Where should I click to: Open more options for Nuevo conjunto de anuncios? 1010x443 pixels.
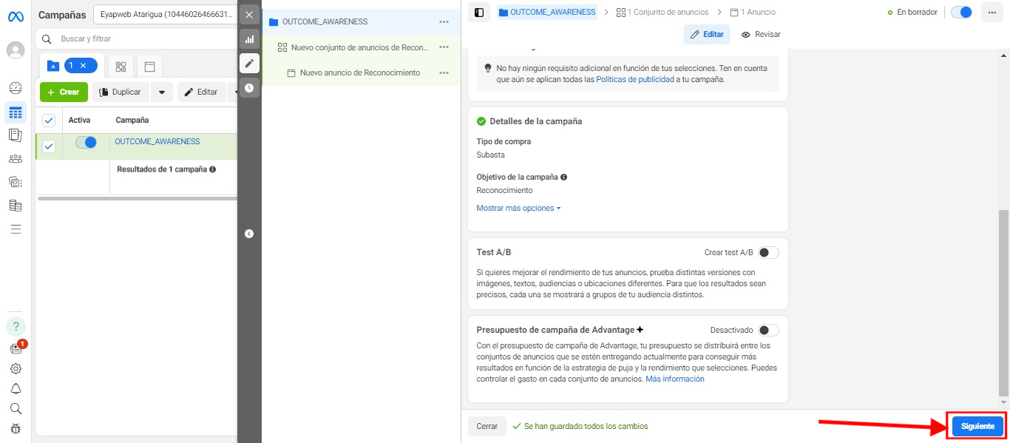[x=444, y=47]
